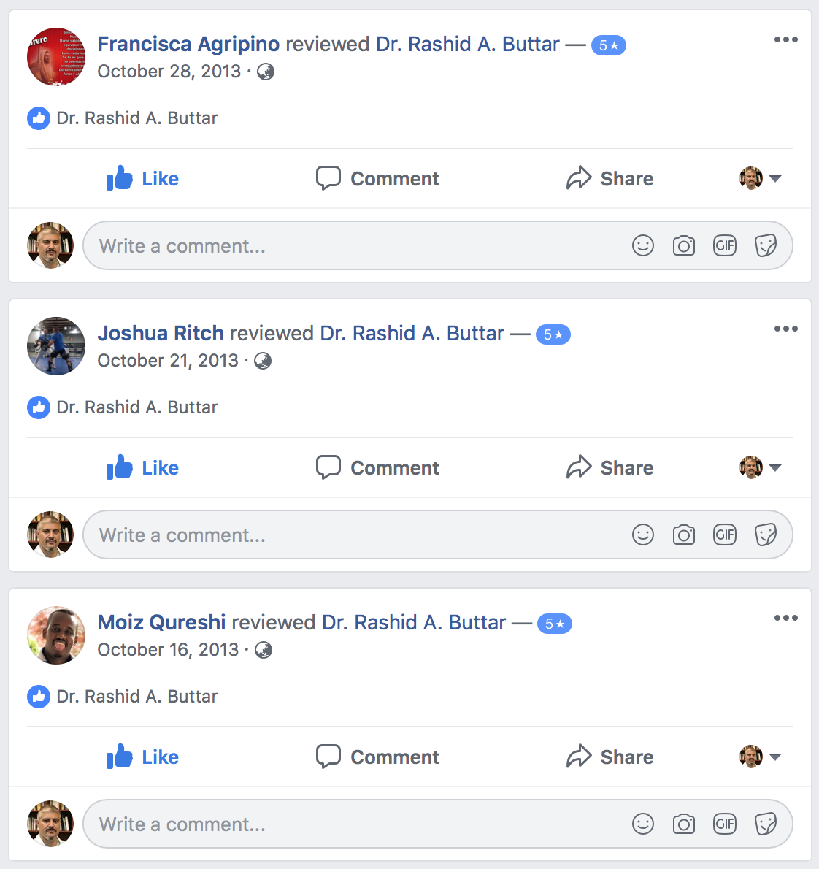
Task: Open October 16, 2013 review timestamp
Action: [x=168, y=649]
